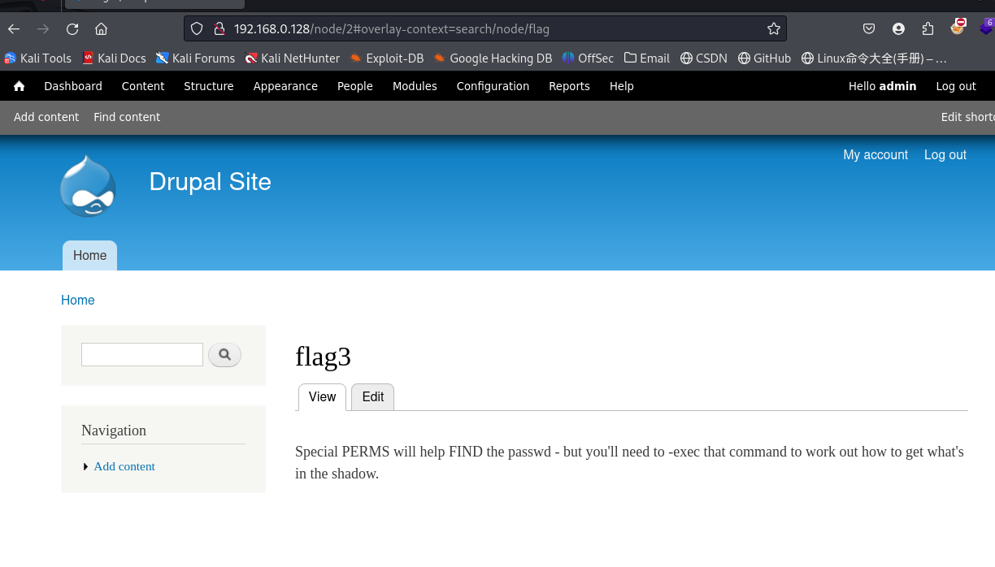Open the Firefox extensions puzzle icon
The width and height of the screenshot is (995, 567).
click(x=928, y=29)
